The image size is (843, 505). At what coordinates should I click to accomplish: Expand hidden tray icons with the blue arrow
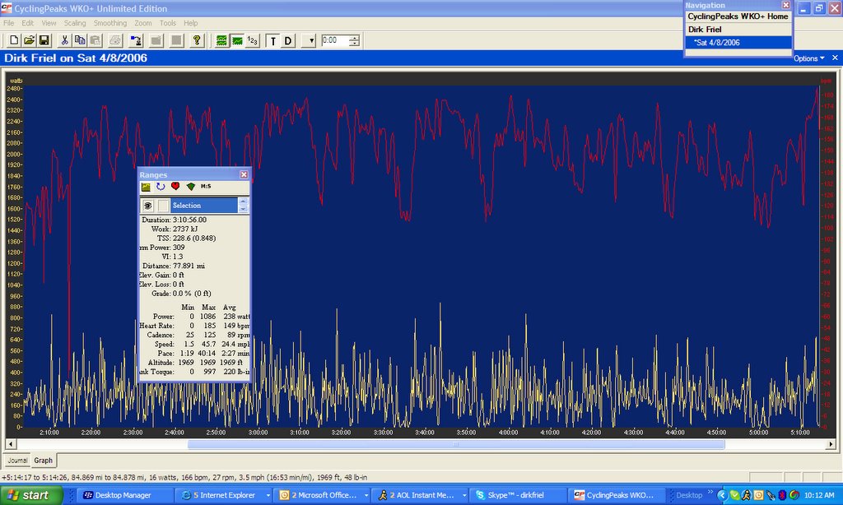723,495
